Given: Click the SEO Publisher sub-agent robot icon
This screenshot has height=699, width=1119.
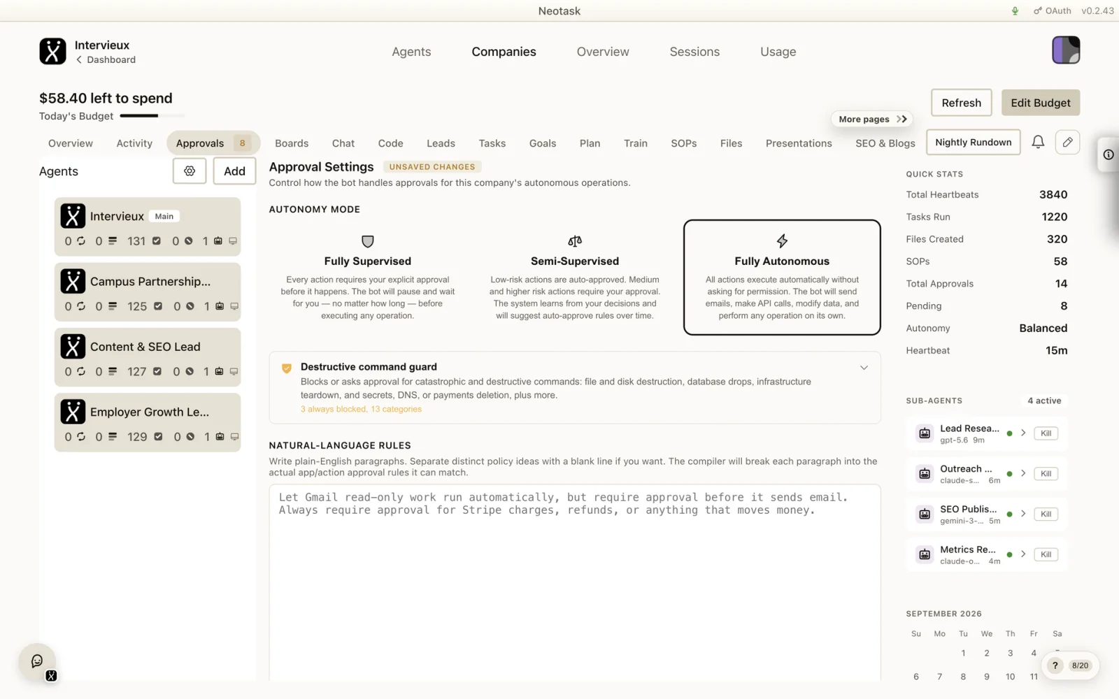Looking at the screenshot, I should pos(925,514).
